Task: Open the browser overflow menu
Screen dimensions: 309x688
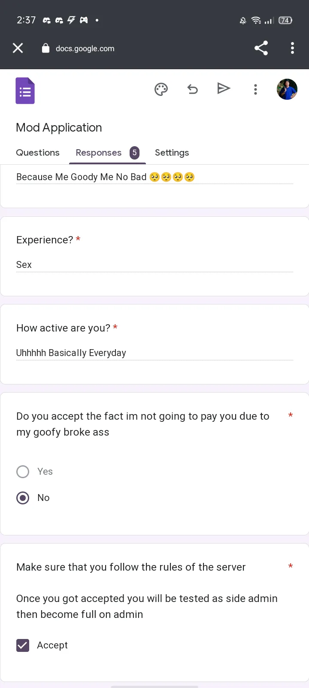Action: (x=292, y=48)
